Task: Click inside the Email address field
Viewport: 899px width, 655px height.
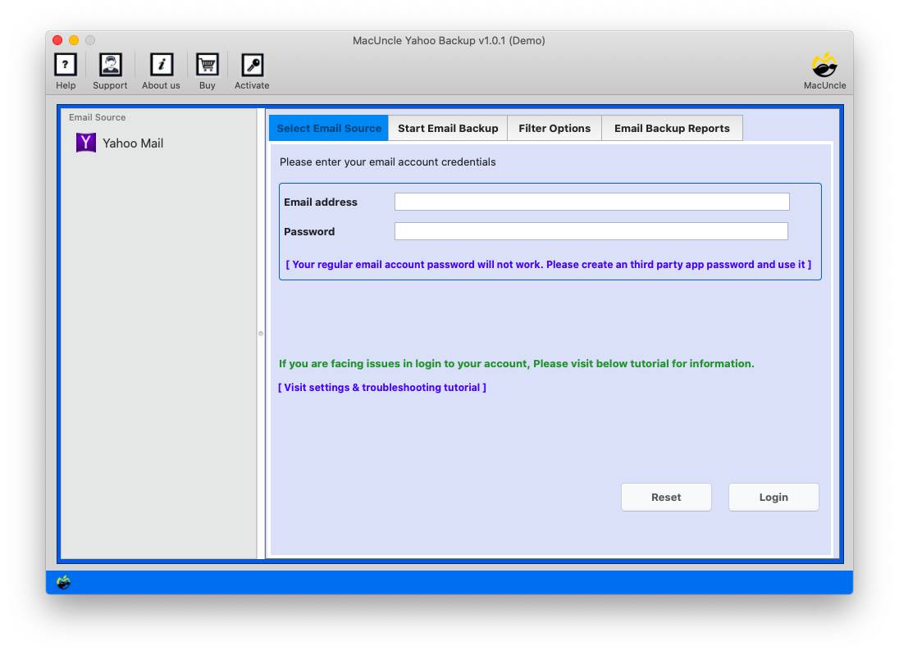Action: click(591, 201)
